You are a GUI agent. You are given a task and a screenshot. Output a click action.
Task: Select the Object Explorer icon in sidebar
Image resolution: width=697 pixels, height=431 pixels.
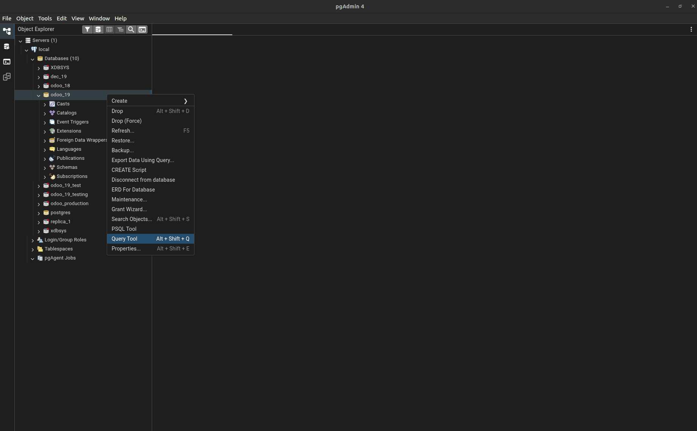7,31
